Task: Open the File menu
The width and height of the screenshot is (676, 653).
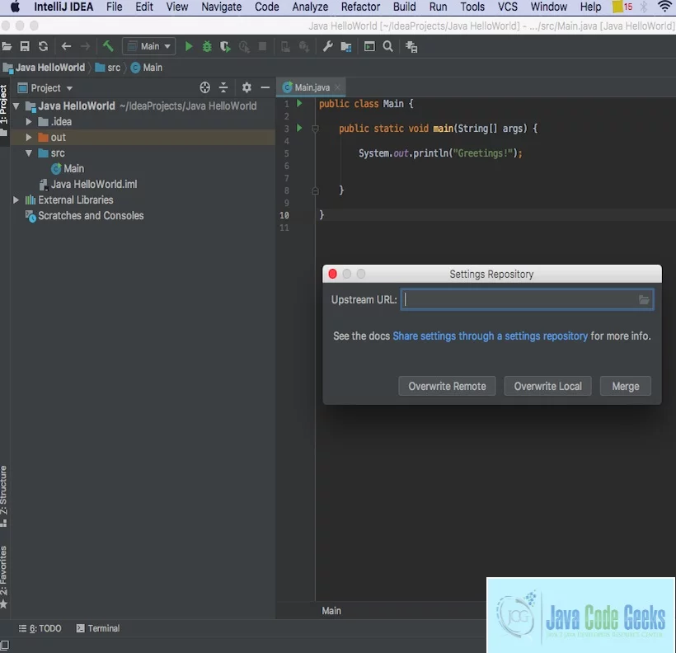Action: click(115, 7)
